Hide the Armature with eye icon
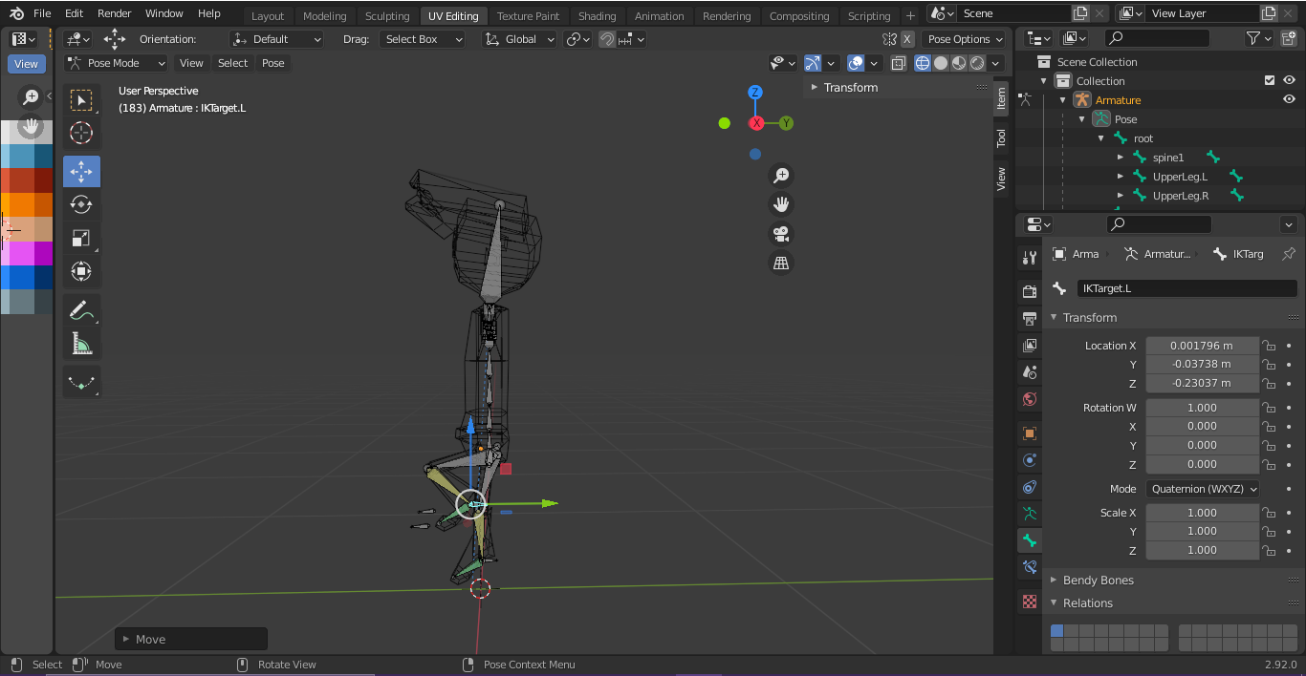Image resolution: width=1306 pixels, height=676 pixels. [1289, 100]
